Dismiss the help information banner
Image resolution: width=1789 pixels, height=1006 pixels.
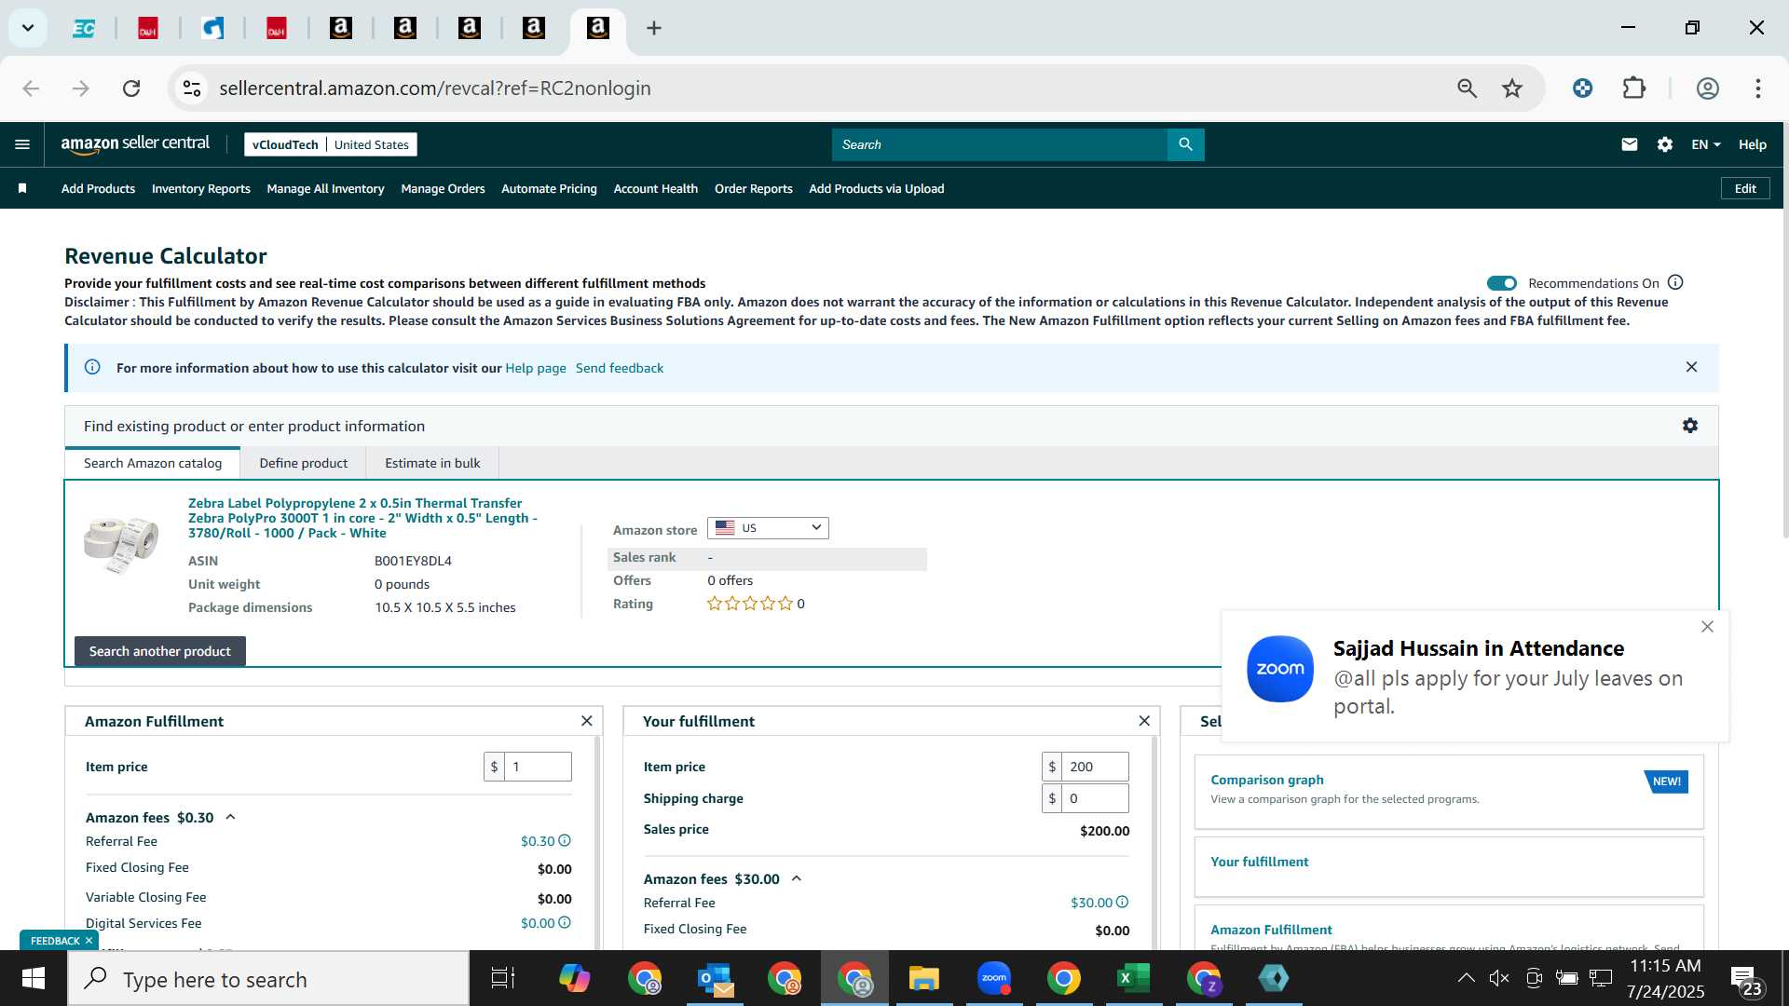tap(1691, 367)
